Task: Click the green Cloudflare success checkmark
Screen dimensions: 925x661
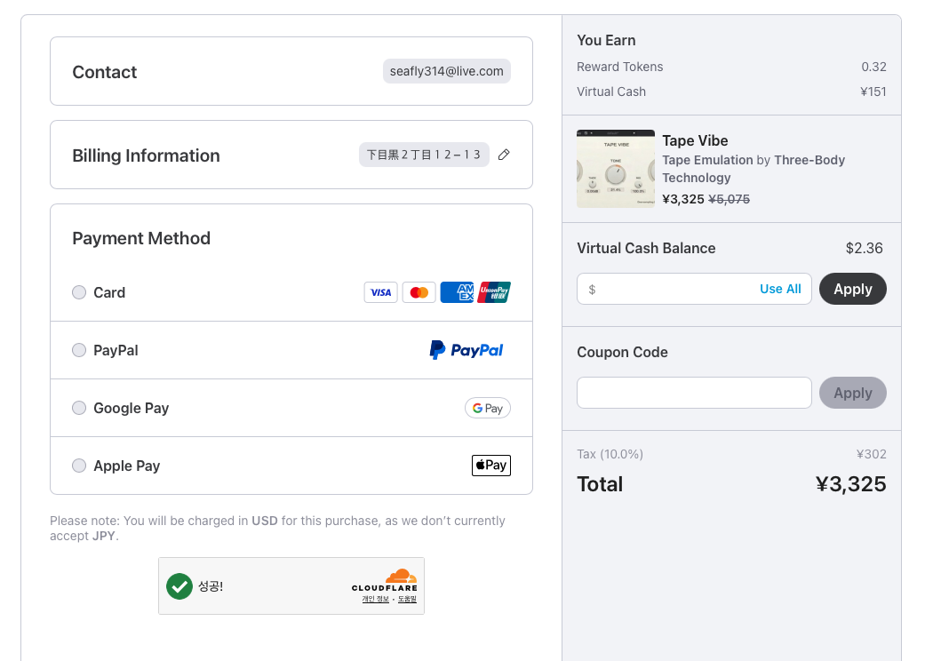Action: click(179, 586)
